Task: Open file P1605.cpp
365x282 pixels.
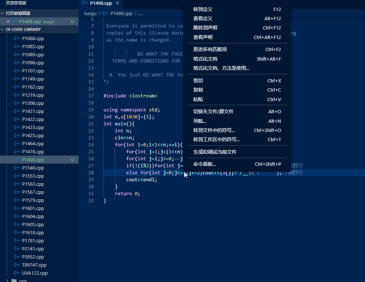Action: point(33,225)
